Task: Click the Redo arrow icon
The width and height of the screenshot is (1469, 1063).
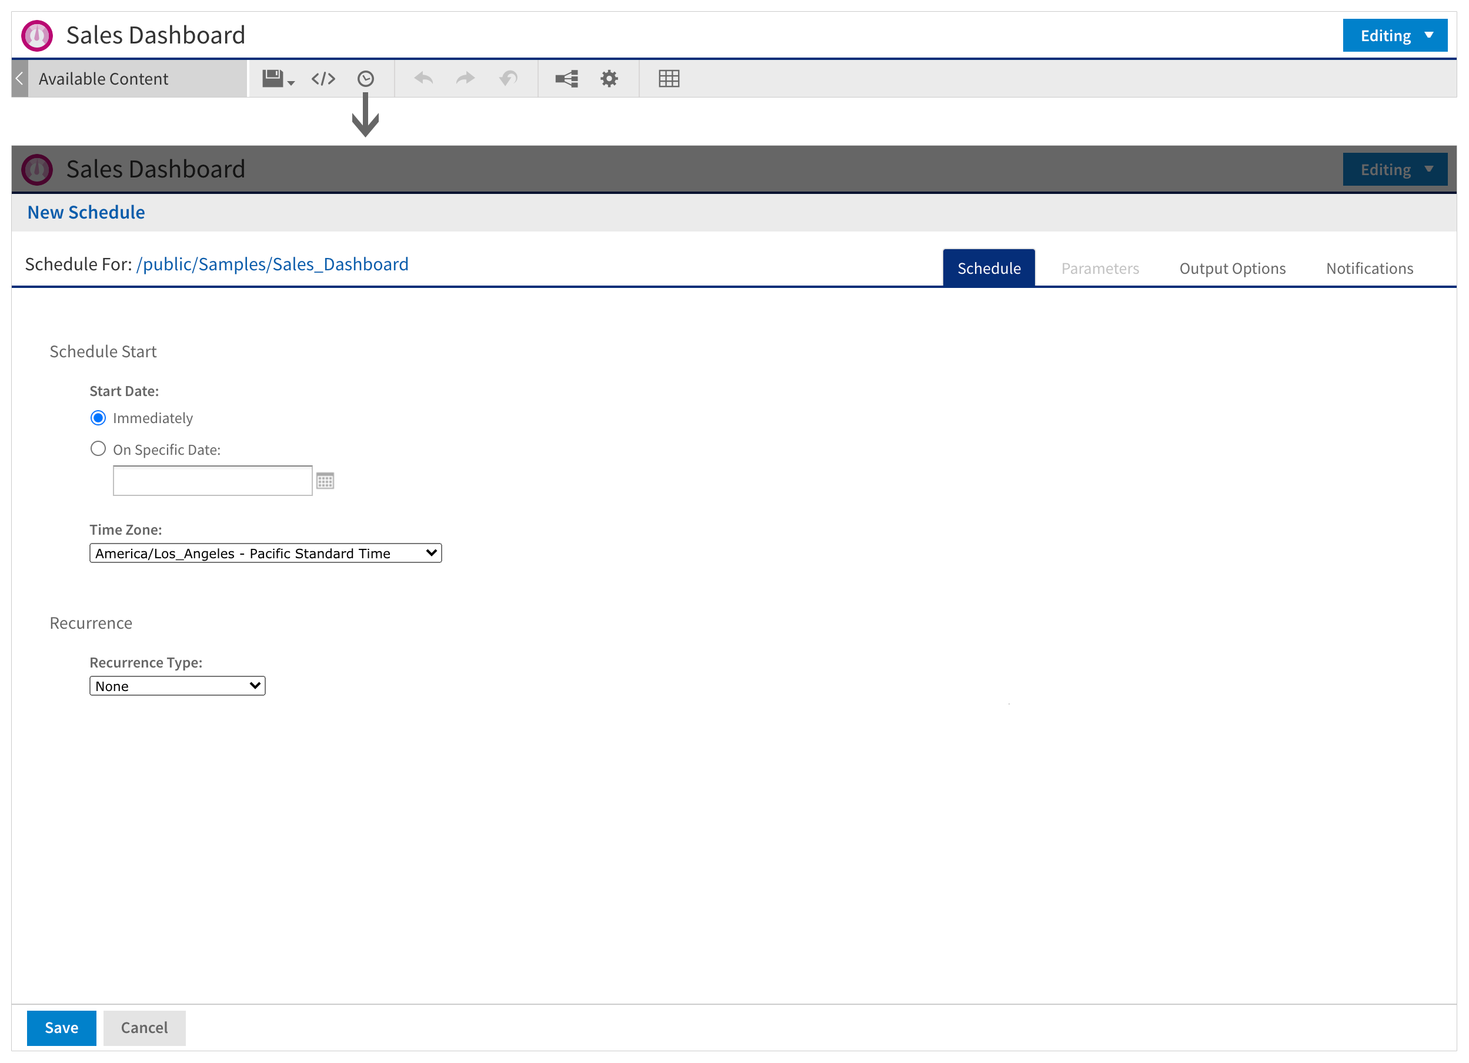Action: [x=465, y=78]
